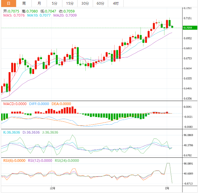Switch to the 5分 timeframe tab
Image resolution: width=200 pixels, height=195 pixels.
(x=55, y=3)
